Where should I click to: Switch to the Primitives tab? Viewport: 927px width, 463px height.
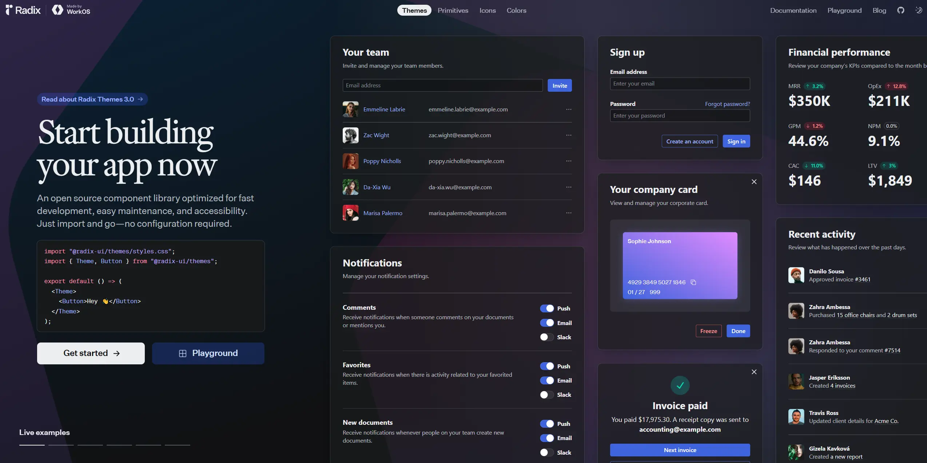point(453,10)
